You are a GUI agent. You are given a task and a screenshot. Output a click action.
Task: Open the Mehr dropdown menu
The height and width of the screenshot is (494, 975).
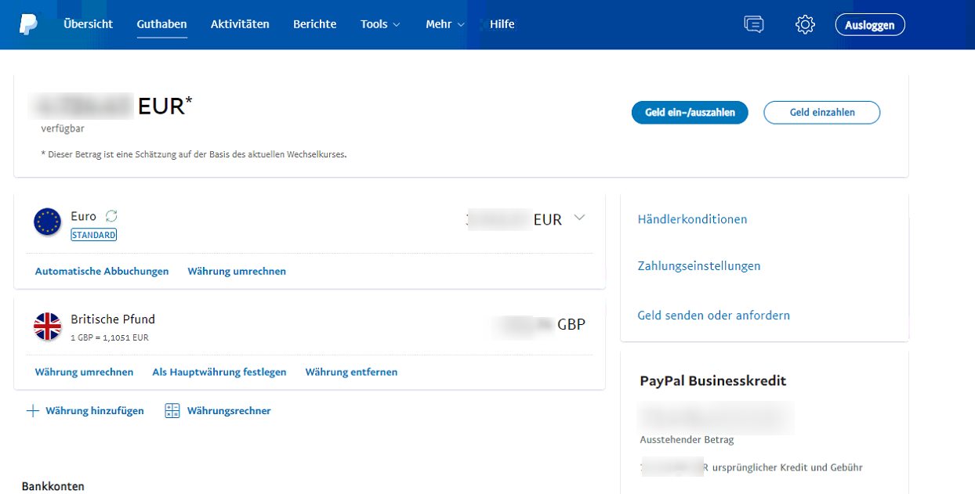pos(445,24)
